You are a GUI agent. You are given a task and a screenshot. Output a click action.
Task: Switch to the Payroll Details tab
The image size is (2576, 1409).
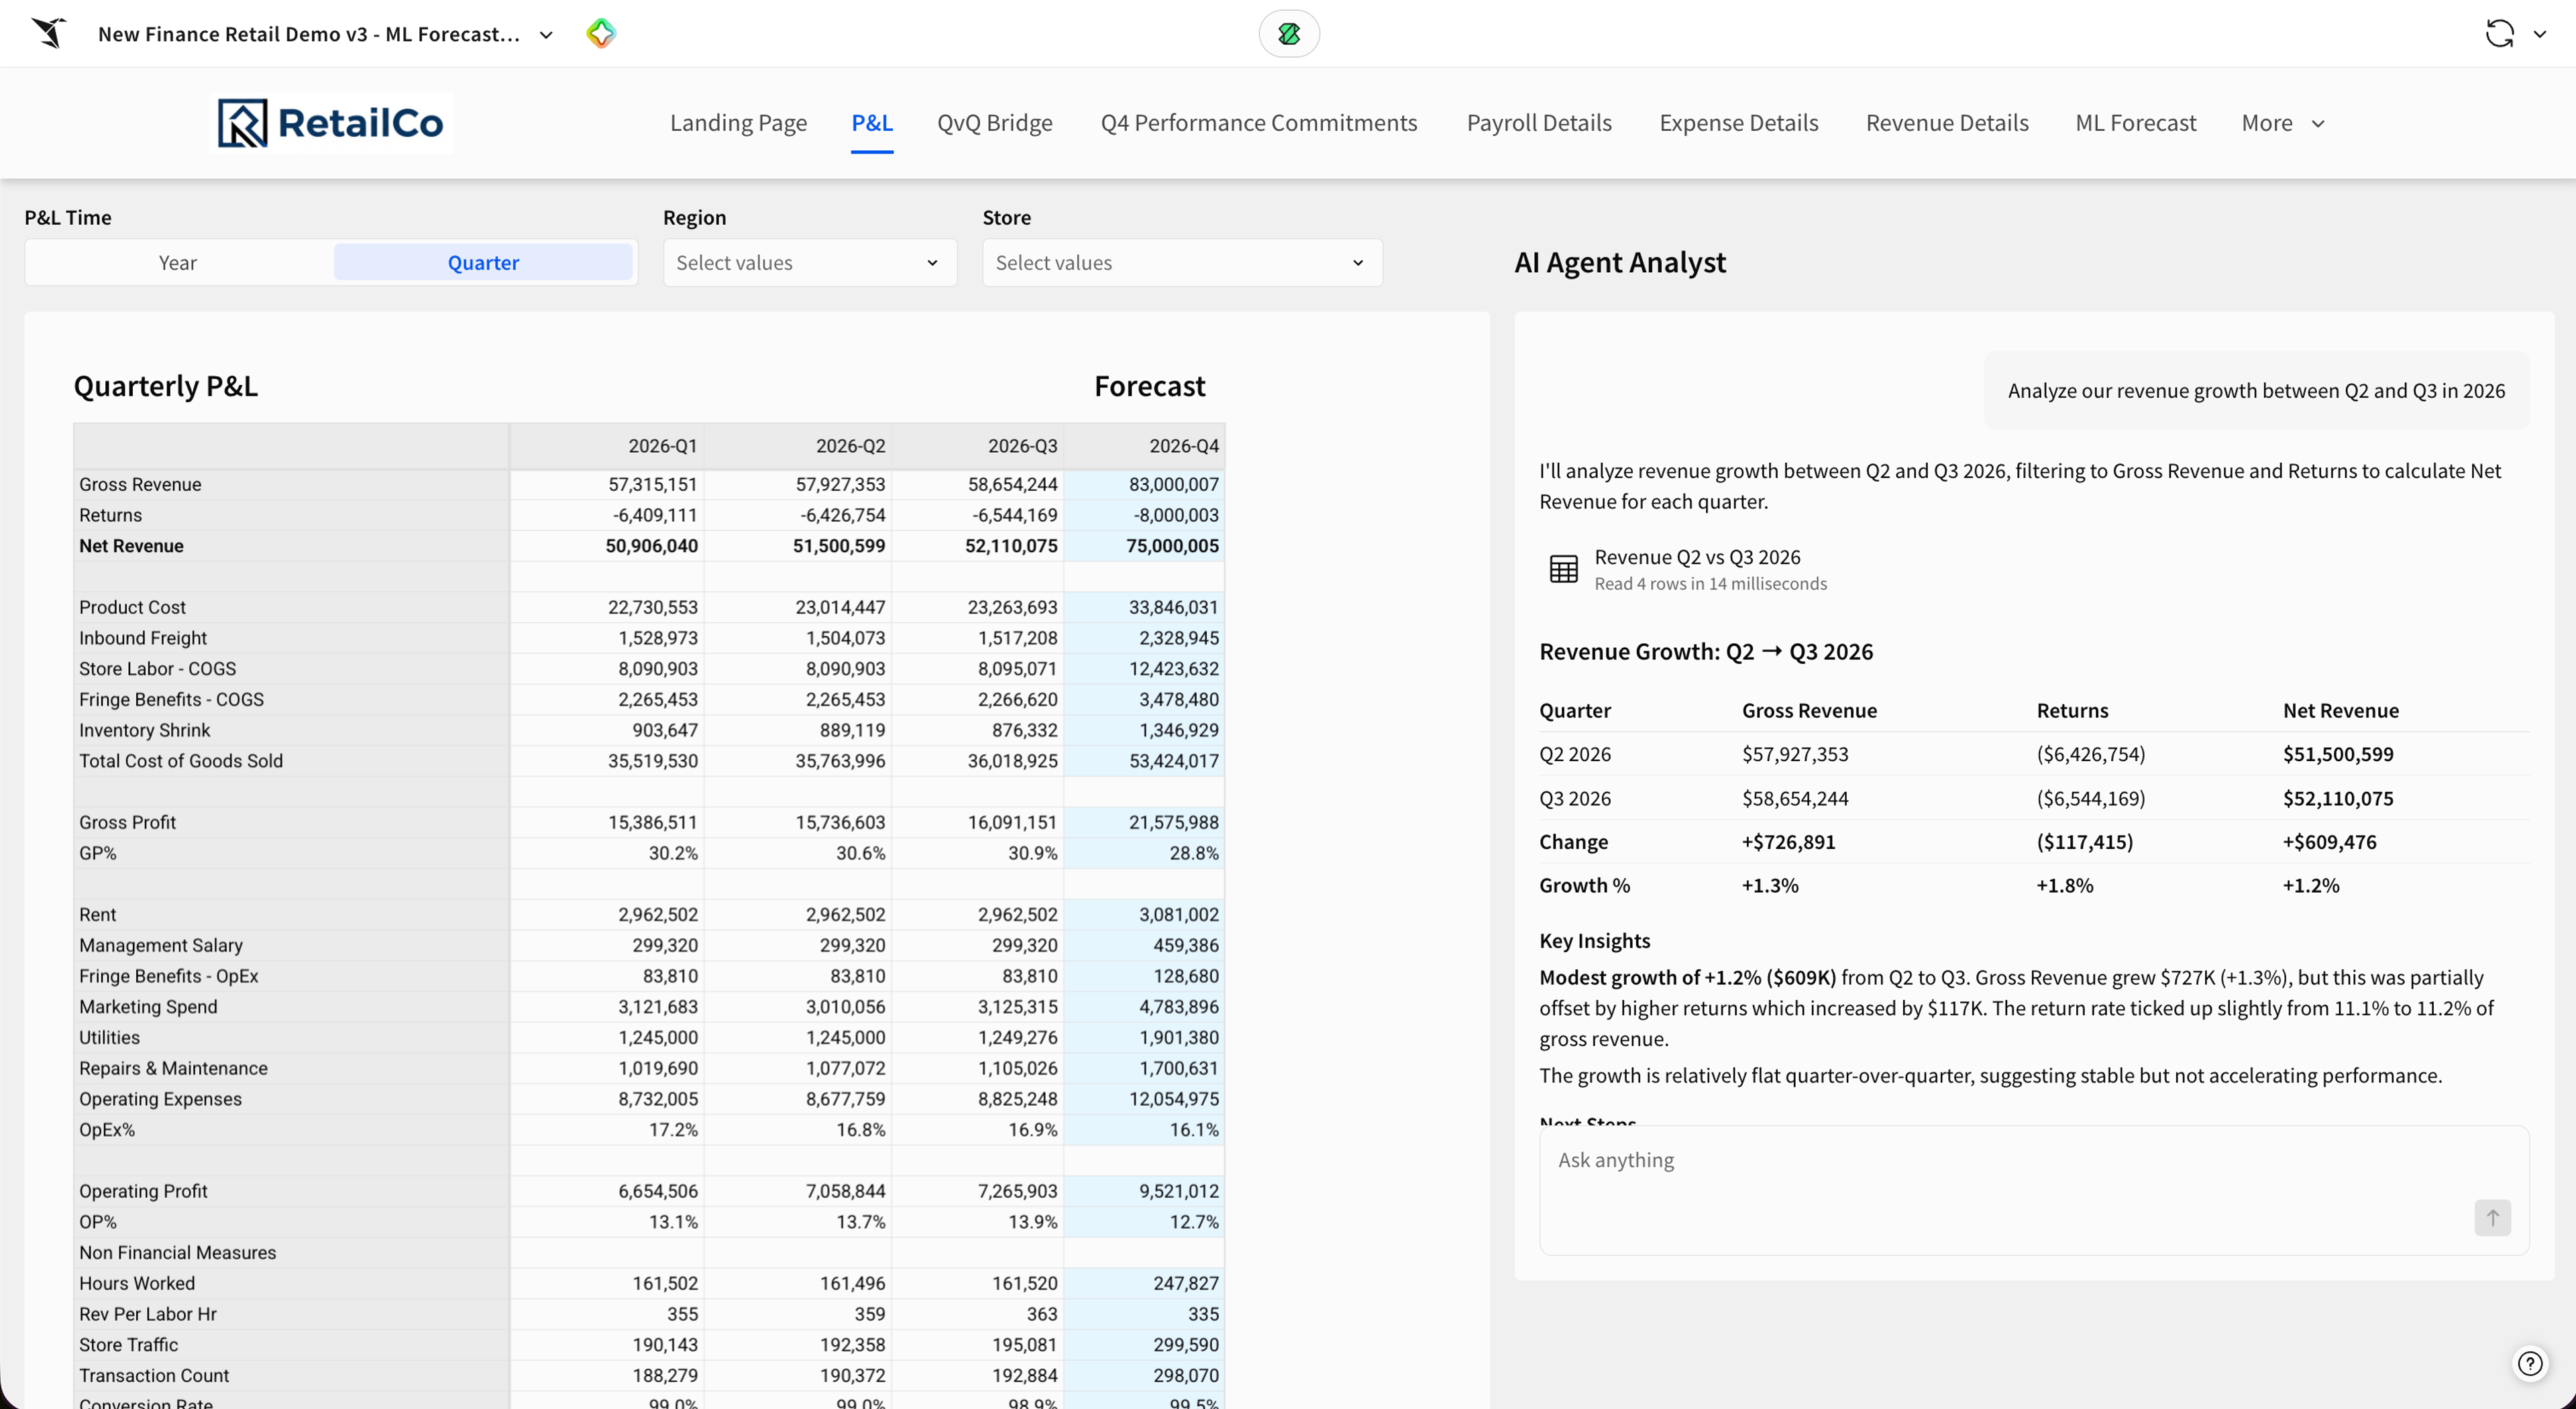[x=1538, y=123]
